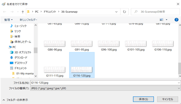Select 3D オブジェクト in the navigation pane
Image resolution: width=181 pixels, height=104 pixels.
(23, 52)
